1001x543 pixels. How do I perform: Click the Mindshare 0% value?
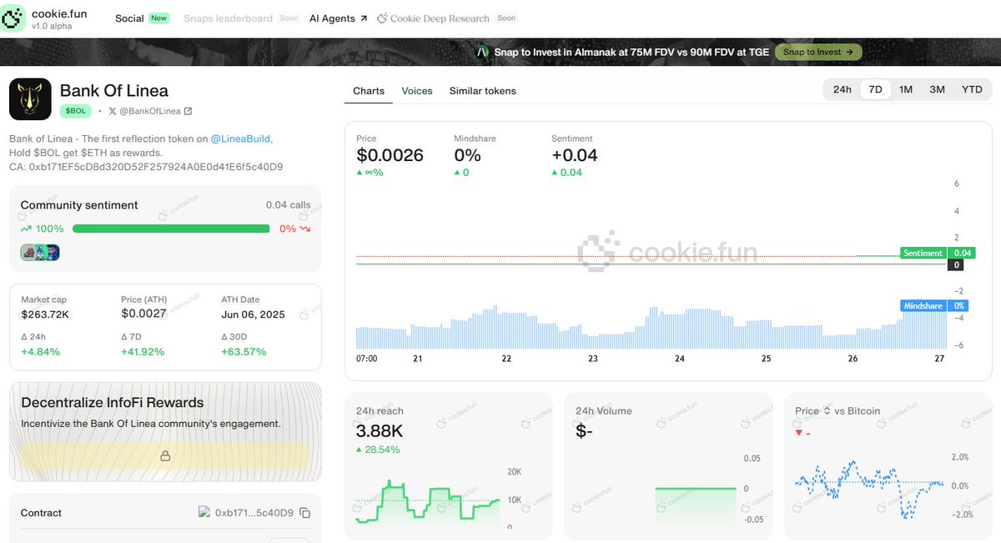pyautogui.click(x=468, y=155)
